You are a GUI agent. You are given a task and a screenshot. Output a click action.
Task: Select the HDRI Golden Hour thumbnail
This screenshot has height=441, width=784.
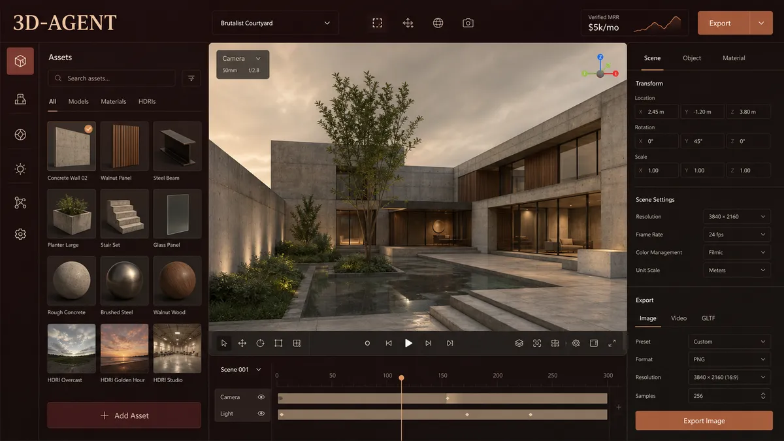coord(124,348)
